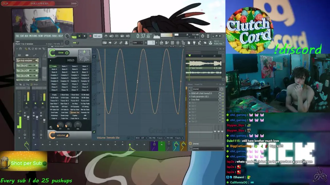Click the save icon in top toolbar
The width and height of the screenshot is (330, 185).
click(211, 43)
